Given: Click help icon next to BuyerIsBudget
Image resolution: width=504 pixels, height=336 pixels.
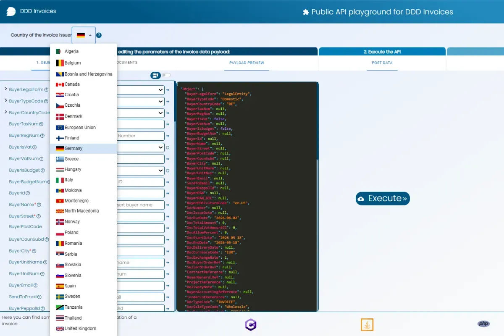Looking at the screenshot, I should [x=43, y=171].
